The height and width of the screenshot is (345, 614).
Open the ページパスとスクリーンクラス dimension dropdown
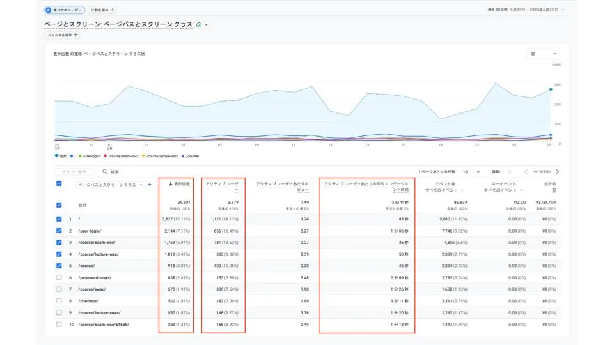point(111,185)
